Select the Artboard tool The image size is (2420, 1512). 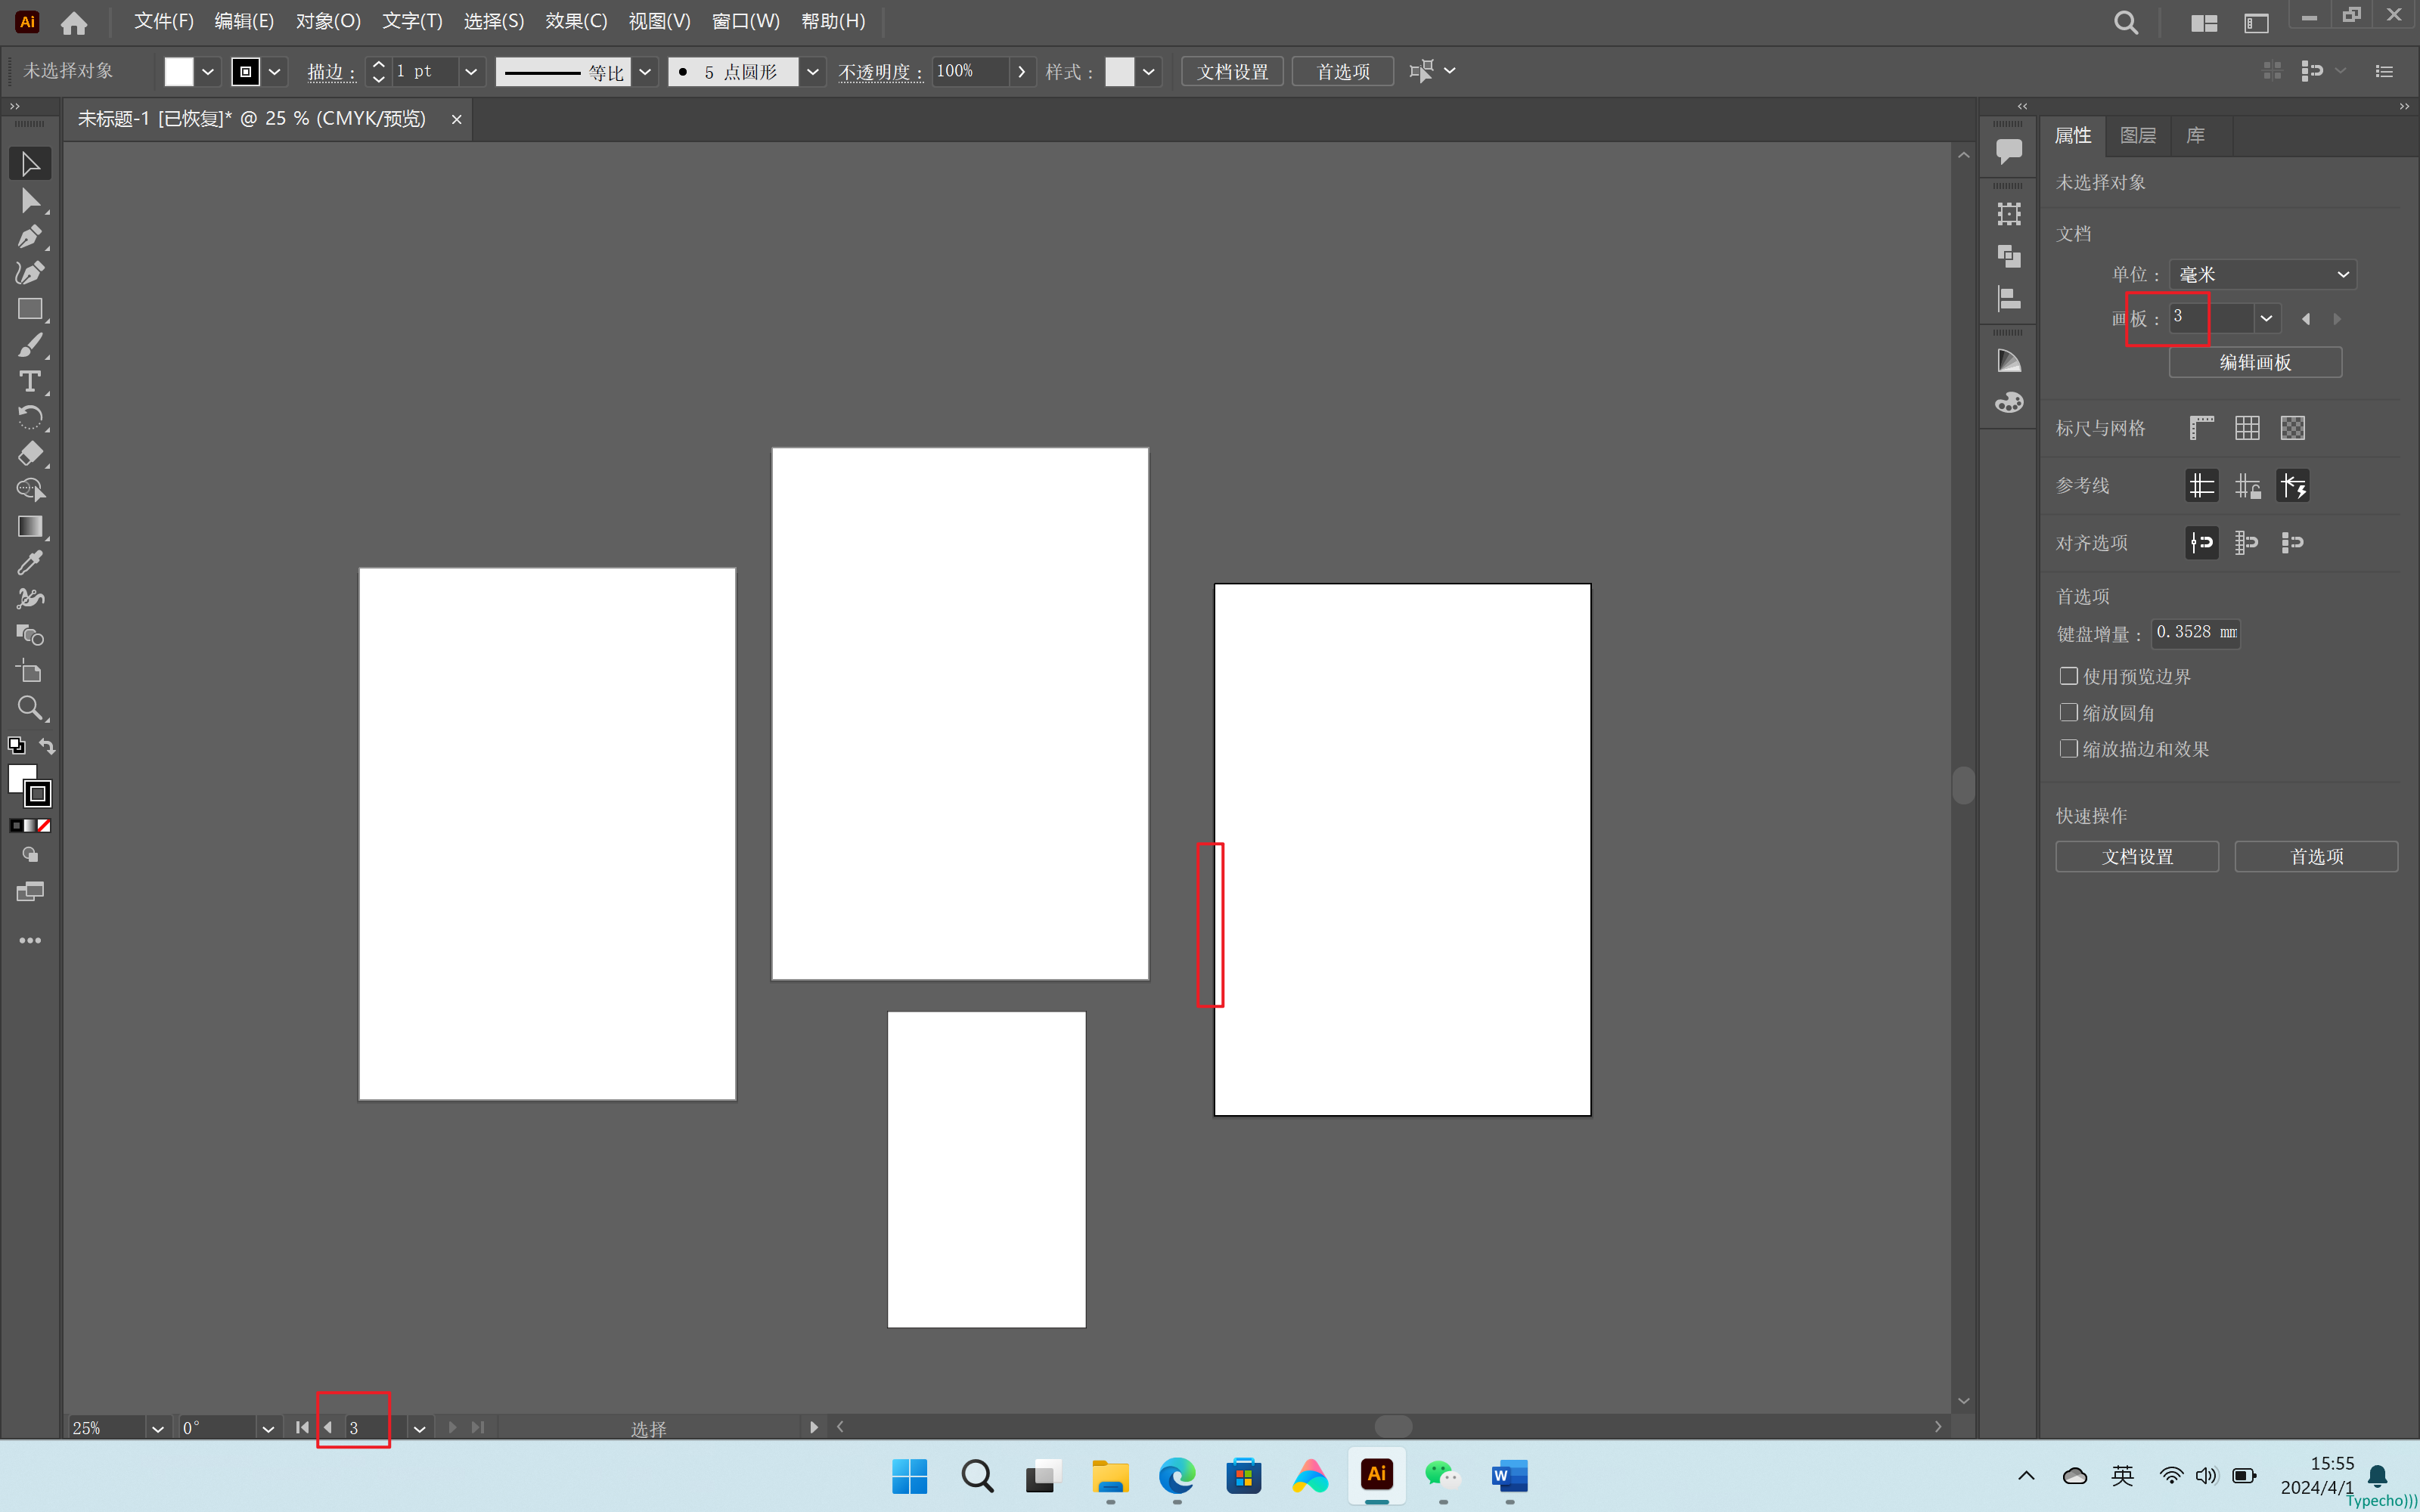30,671
